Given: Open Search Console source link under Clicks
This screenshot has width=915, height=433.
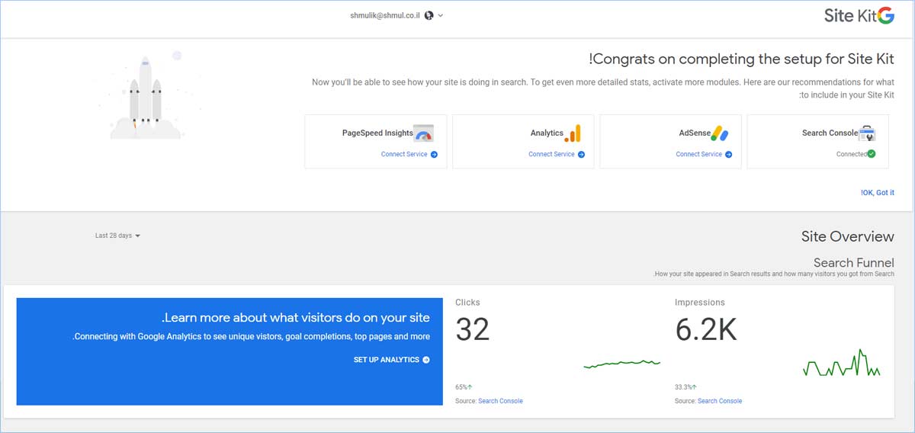Looking at the screenshot, I should (500, 401).
